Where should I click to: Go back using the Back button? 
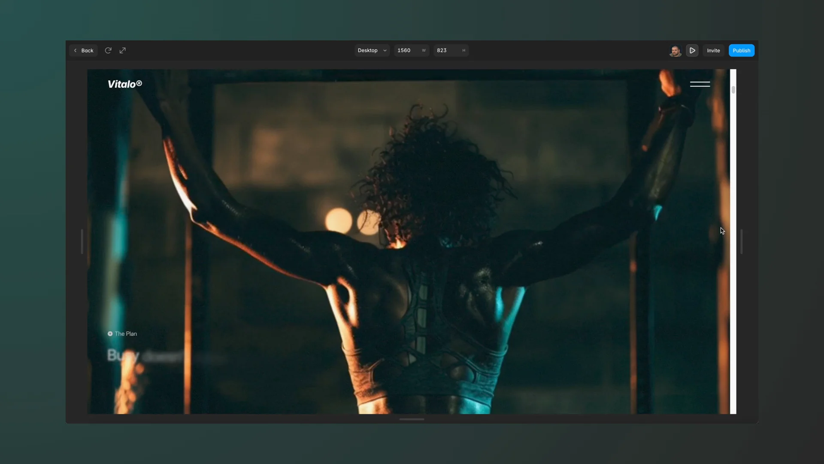pyautogui.click(x=83, y=50)
